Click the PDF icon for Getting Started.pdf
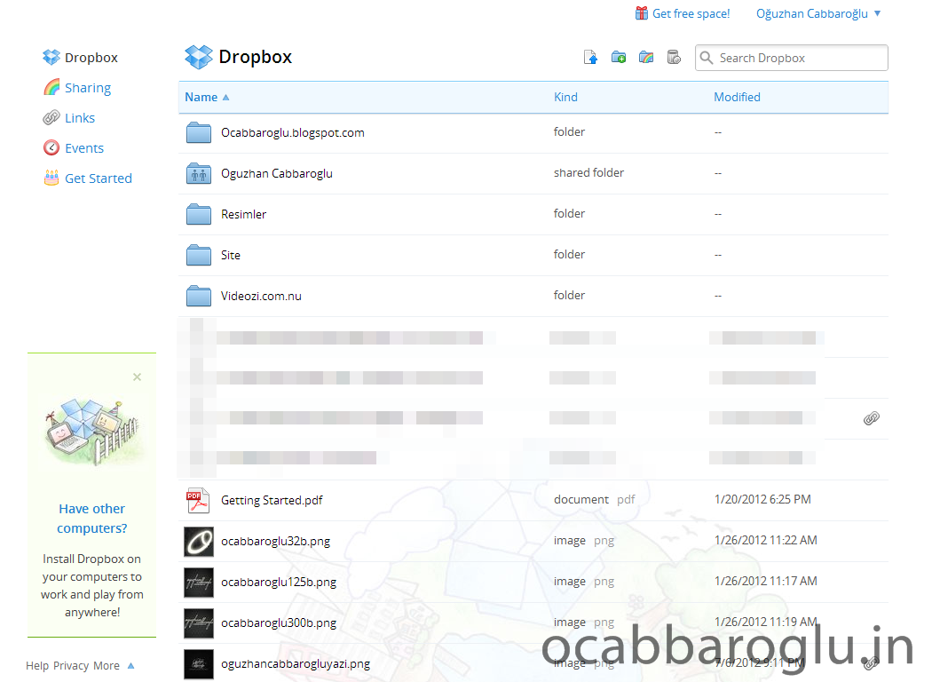The width and height of the screenshot is (932, 682). pyautogui.click(x=198, y=500)
